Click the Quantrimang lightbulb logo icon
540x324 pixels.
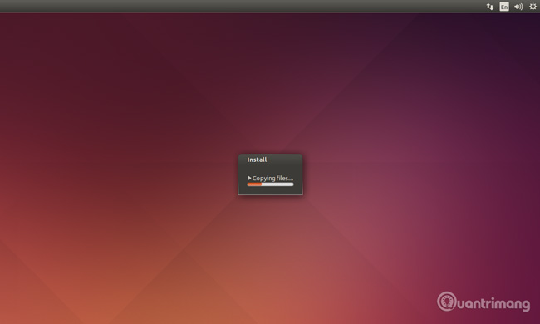447,302
